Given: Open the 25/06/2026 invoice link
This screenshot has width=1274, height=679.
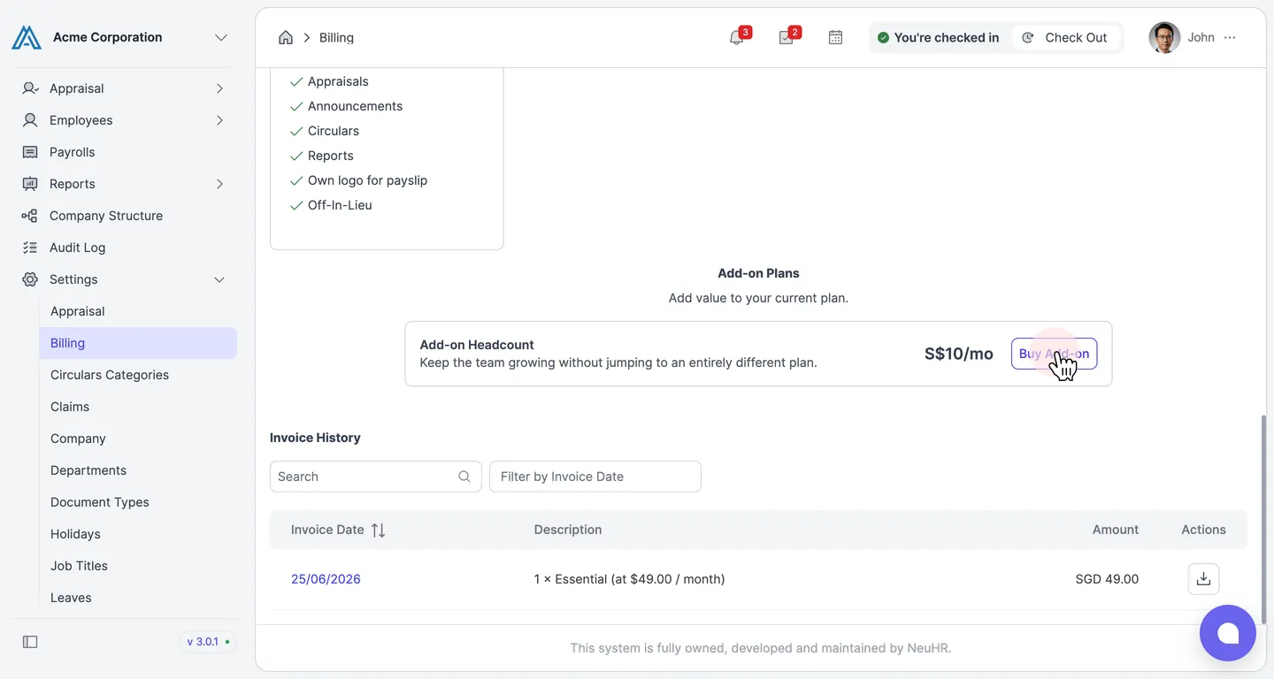Looking at the screenshot, I should tap(326, 579).
